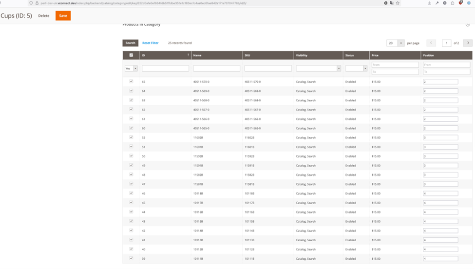This screenshot has height=269, width=475.
Task: Click the translate page icon in address bar
Action: coord(392,3)
